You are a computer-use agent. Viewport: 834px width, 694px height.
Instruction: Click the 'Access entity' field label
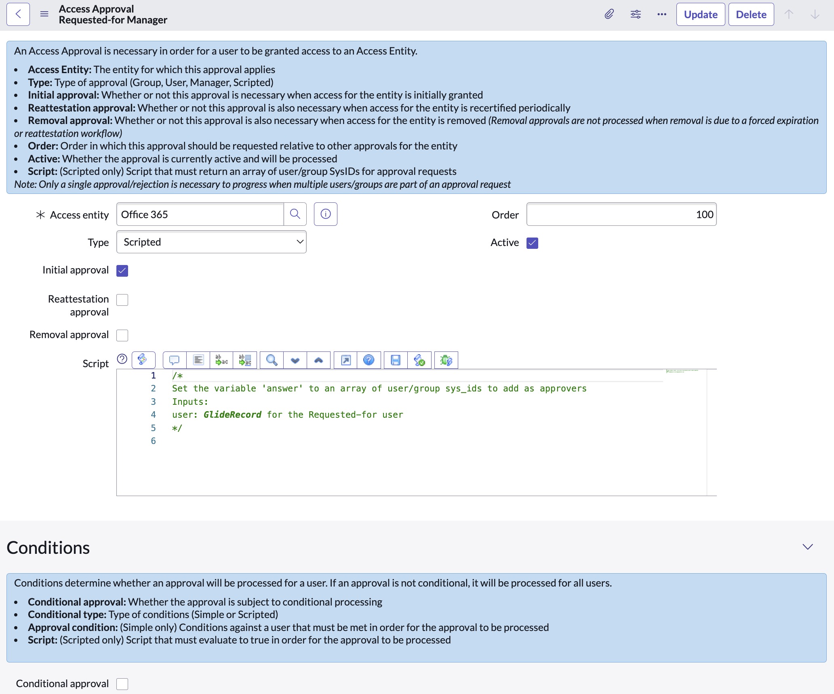(79, 215)
